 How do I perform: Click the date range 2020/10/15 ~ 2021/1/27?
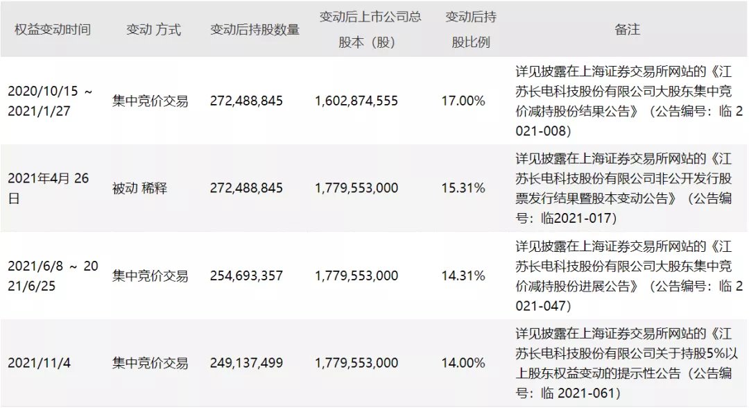[x=50, y=101]
